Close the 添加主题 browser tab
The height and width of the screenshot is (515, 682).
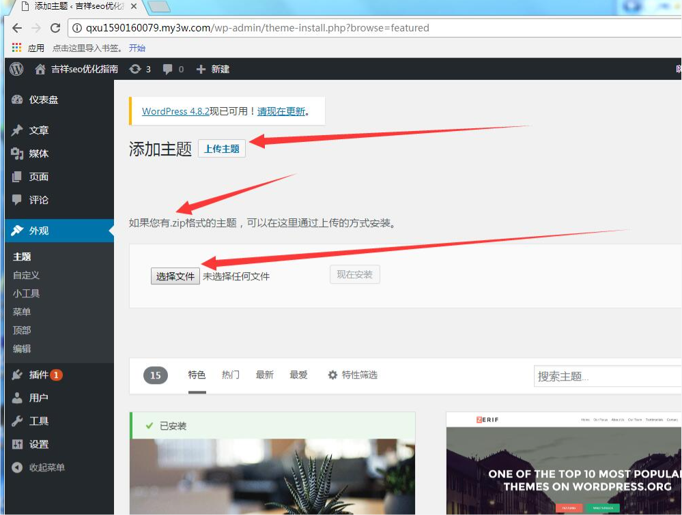click(134, 6)
